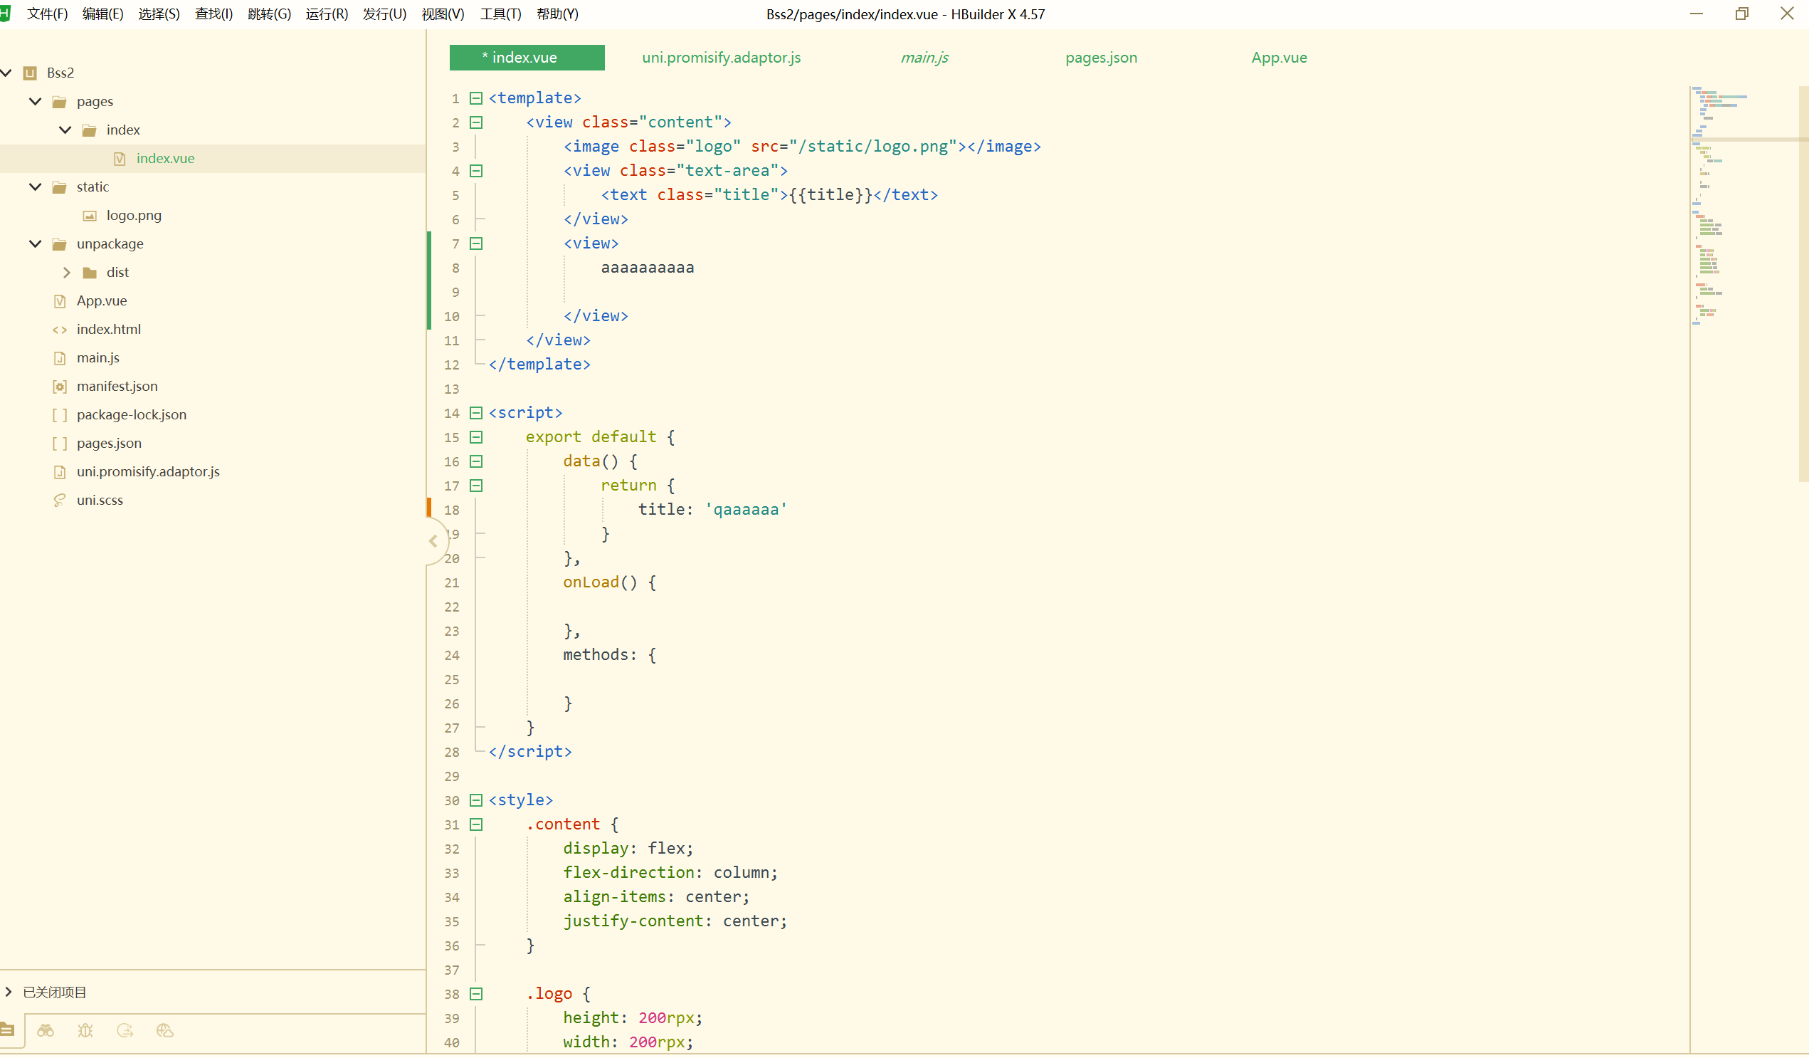The height and width of the screenshot is (1058, 1809).
Task: Collapse the index folder
Action: pos(65,130)
